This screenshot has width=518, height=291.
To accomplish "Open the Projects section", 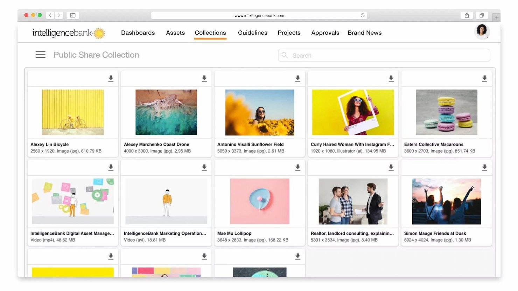I will coord(289,33).
